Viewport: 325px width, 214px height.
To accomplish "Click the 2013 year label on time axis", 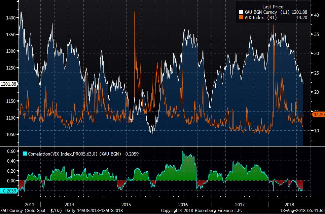I will (30, 204).
